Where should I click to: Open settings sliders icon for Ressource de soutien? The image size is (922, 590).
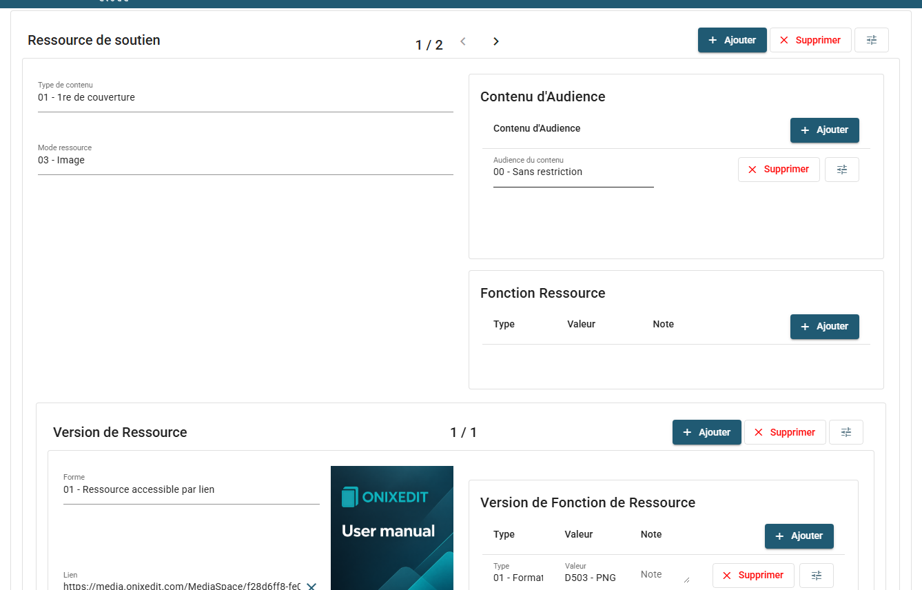point(872,40)
